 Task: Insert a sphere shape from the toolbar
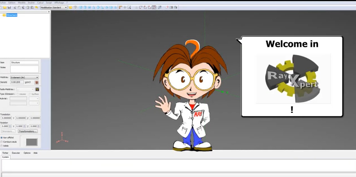pyautogui.click(x=98, y=7)
